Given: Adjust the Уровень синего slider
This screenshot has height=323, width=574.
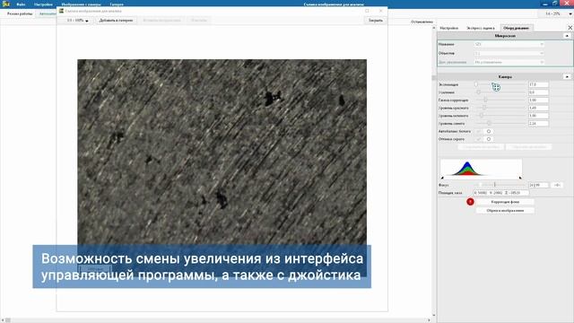Looking at the screenshot, I should pos(500,124).
